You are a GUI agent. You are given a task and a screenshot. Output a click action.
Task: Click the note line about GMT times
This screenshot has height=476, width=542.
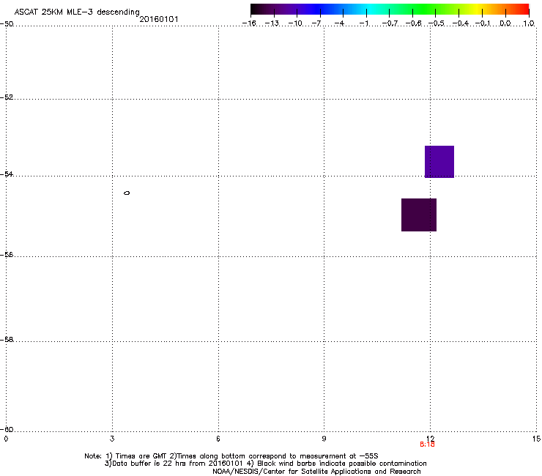click(x=231, y=456)
